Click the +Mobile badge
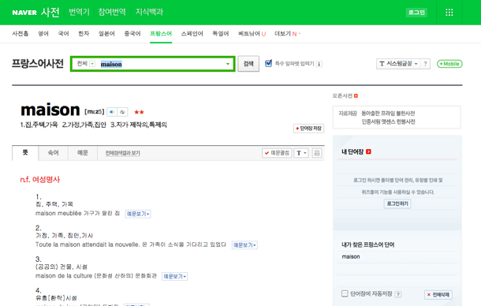Image resolution: width=481 pixels, height=306 pixels. (449, 64)
